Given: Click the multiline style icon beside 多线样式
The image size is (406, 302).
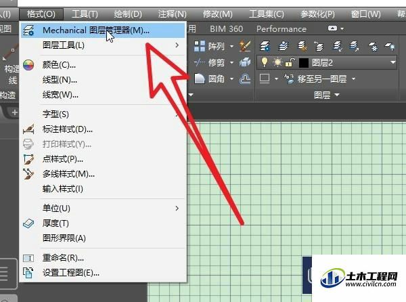Looking at the screenshot, I should tap(28, 174).
